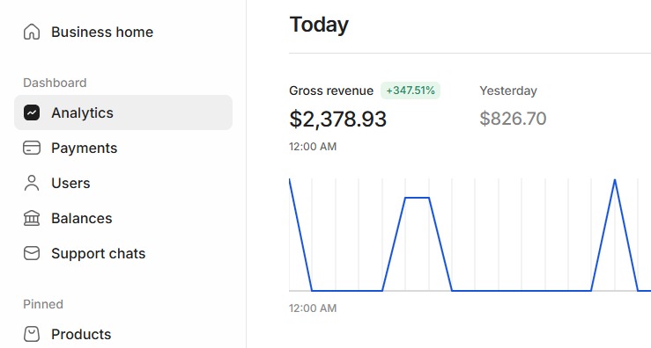
Task: Click the Today heading
Action: click(319, 25)
